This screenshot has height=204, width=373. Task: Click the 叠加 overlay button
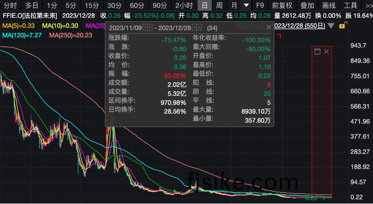pyautogui.click(x=307, y=6)
